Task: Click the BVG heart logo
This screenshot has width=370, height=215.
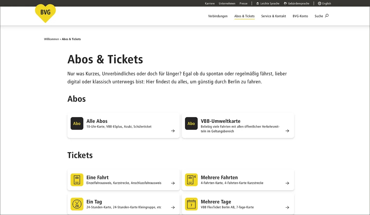Action: pos(45,13)
